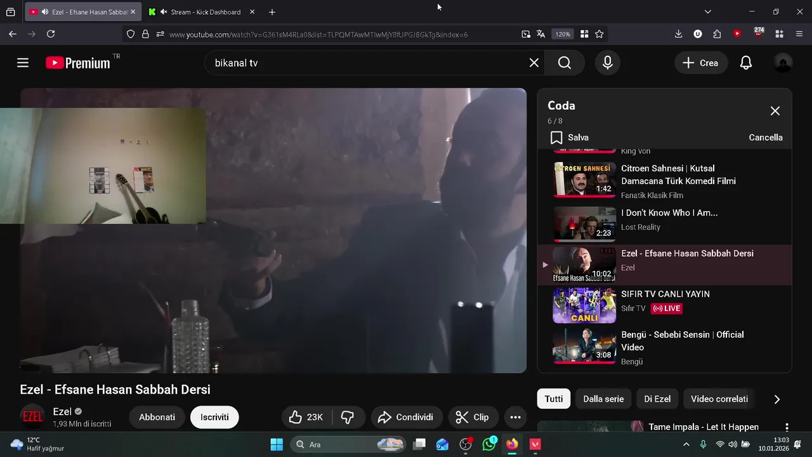Open the Firefox application menu

(x=799, y=34)
